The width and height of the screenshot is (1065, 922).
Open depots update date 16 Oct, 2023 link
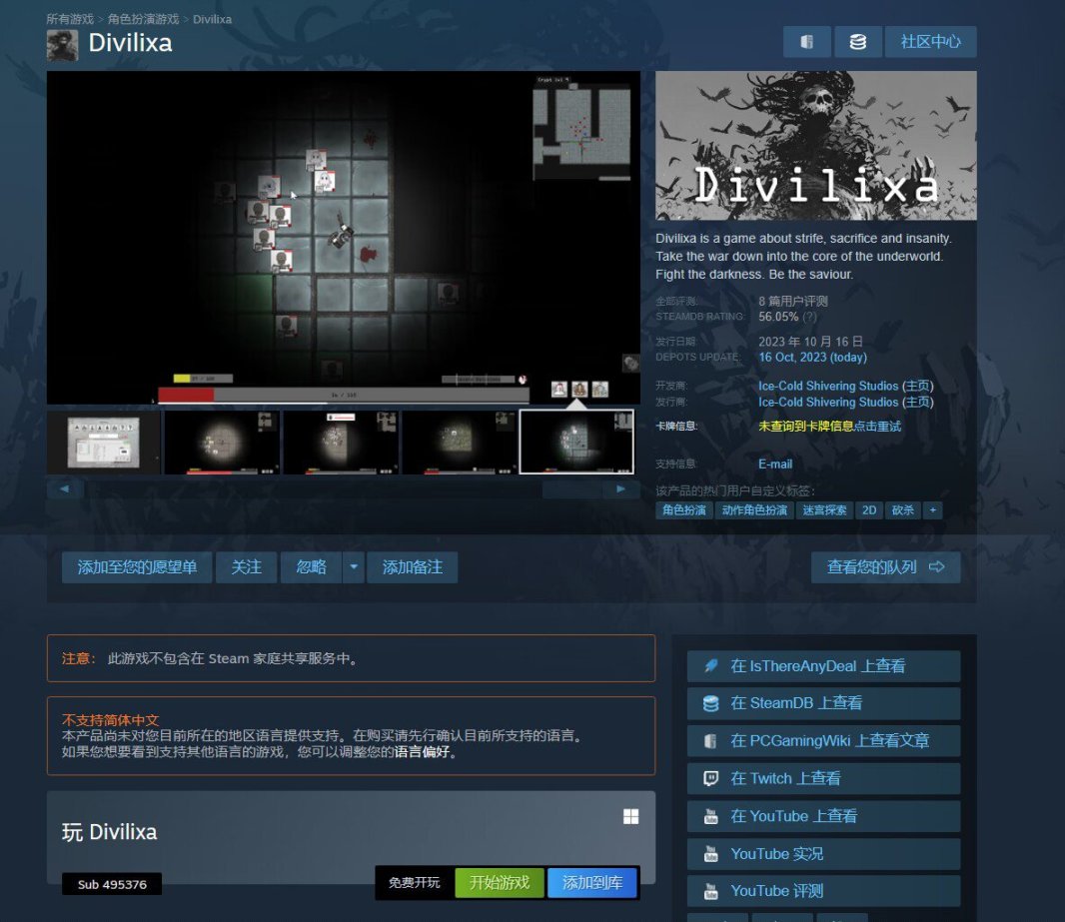pyautogui.click(x=812, y=358)
